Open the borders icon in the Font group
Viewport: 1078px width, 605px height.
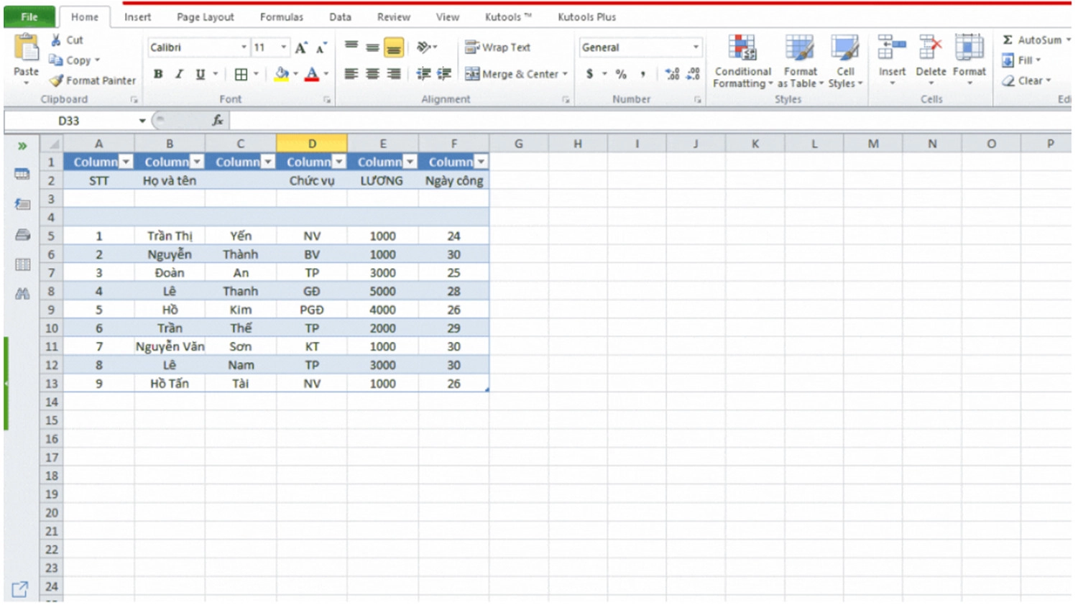click(x=241, y=74)
